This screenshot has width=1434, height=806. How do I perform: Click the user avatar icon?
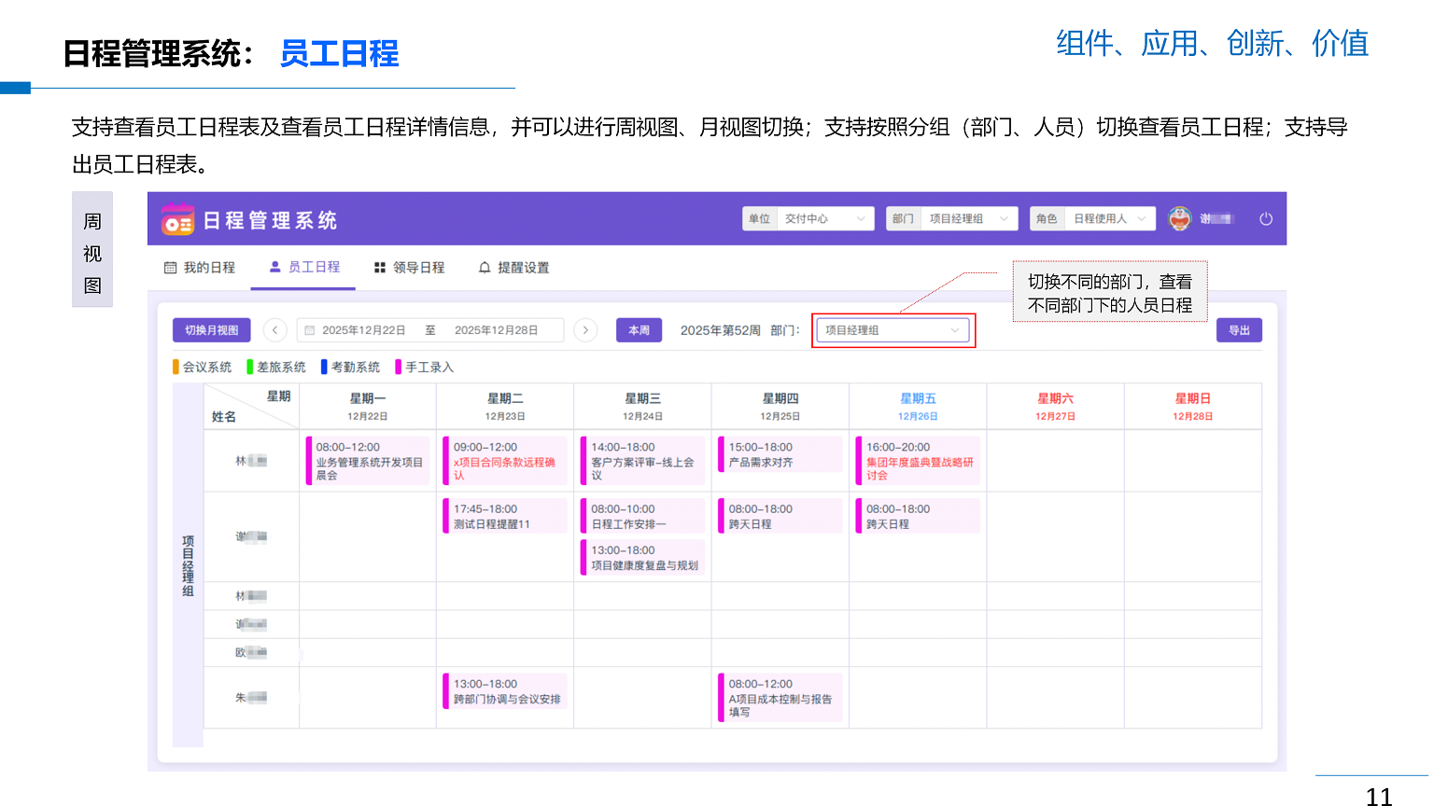pos(1180,218)
